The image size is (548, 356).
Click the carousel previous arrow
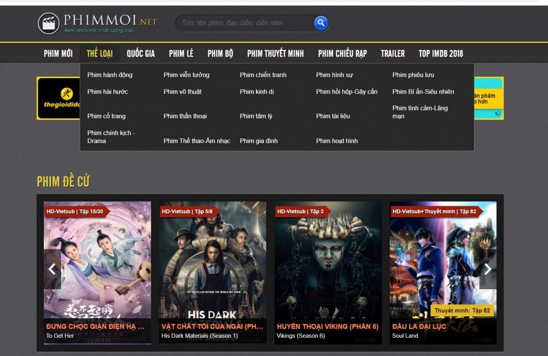[x=52, y=269]
